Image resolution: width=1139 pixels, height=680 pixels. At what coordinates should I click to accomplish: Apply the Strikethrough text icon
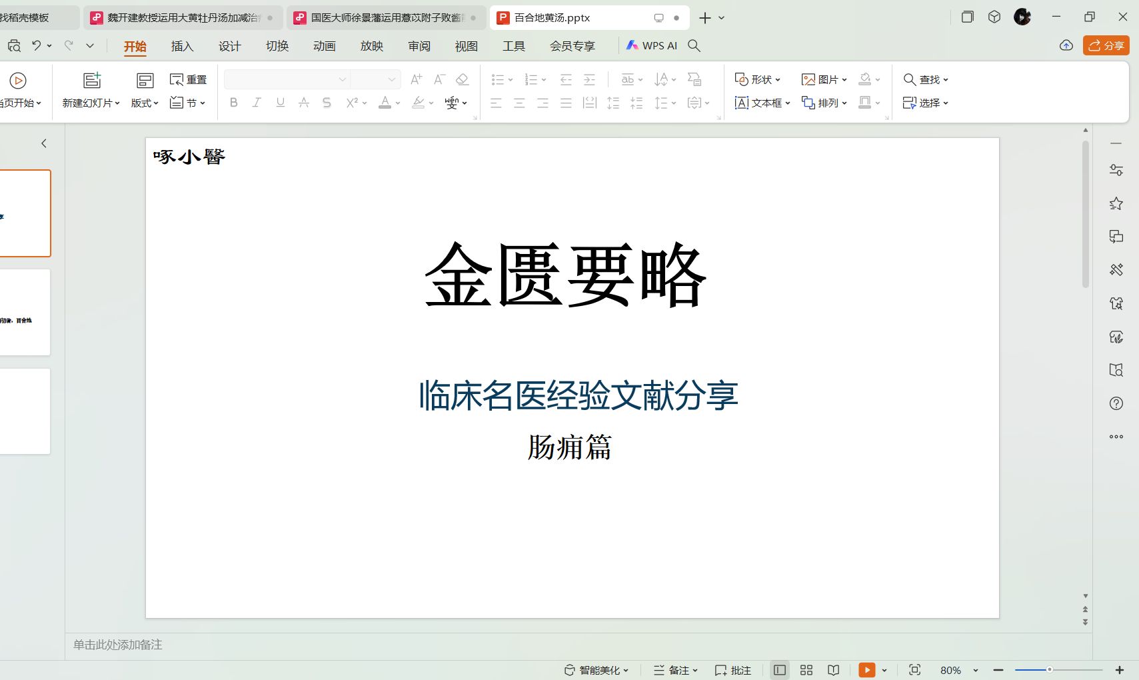[x=303, y=103]
